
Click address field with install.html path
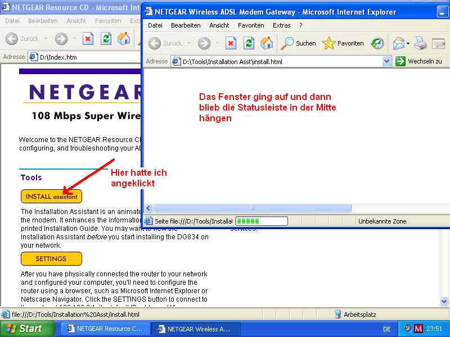coord(281,61)
